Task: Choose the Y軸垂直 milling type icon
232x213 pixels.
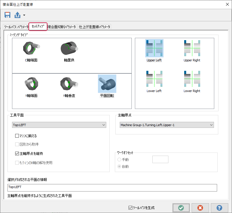Action: (x=69, y=83)
